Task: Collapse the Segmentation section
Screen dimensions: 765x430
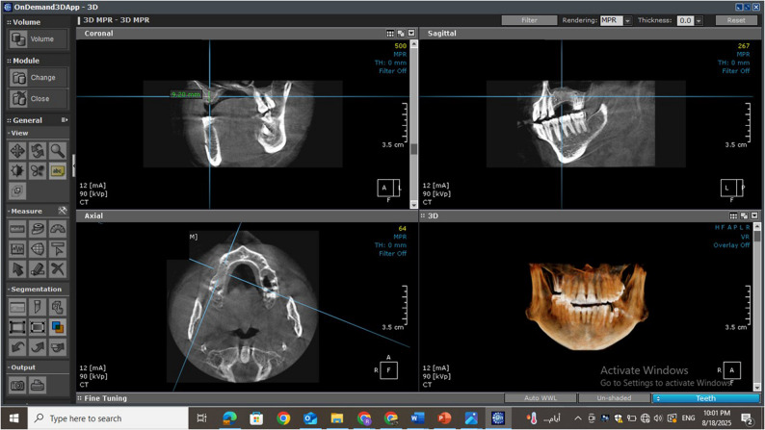Action: [35, 289]
